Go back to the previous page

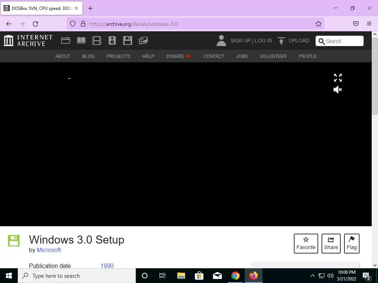tap(9, 24)
